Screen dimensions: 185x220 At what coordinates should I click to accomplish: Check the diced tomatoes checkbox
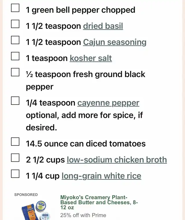tap(15, 142)
